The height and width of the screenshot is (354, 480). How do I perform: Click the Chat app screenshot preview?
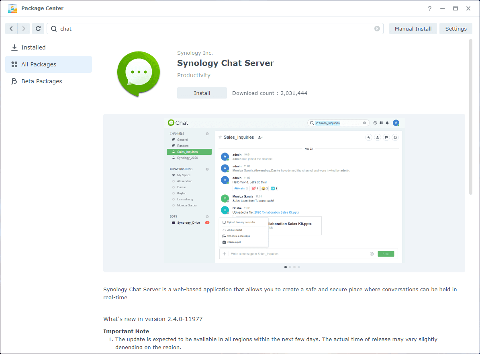(283, 190)
